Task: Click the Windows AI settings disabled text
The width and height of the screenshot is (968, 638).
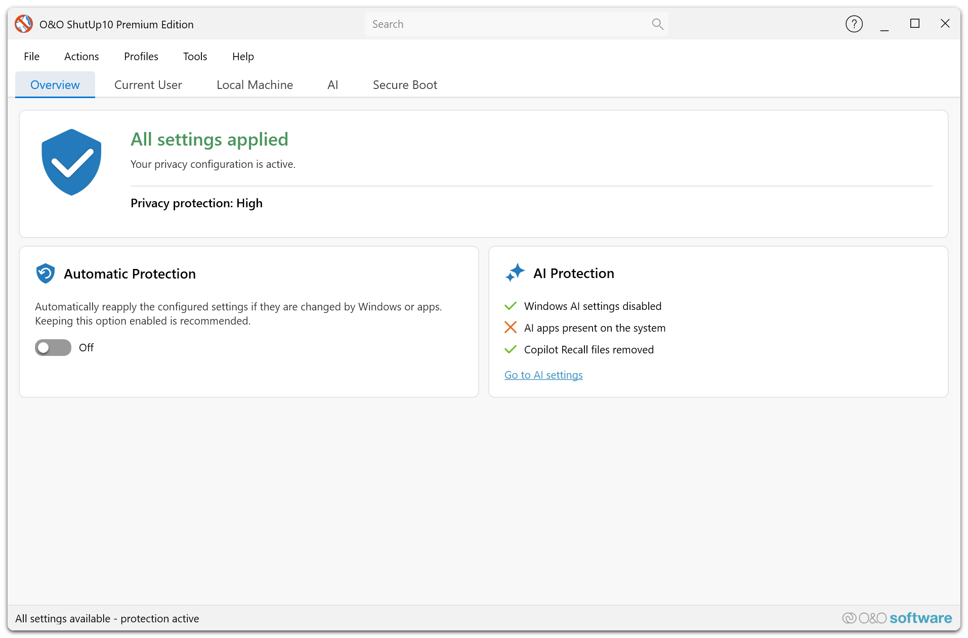Action: pyautogui.click(x=593, y=306)
